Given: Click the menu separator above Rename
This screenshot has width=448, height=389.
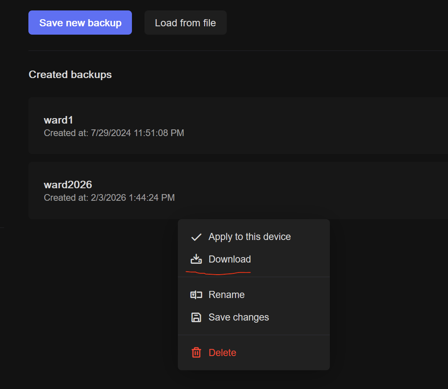Looking at the screenshot, I should point(254,277).
